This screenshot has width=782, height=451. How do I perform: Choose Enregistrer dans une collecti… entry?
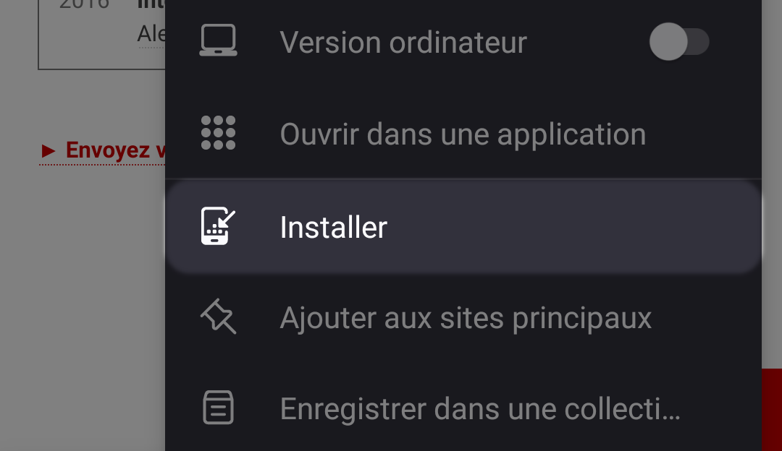(480, 408)
